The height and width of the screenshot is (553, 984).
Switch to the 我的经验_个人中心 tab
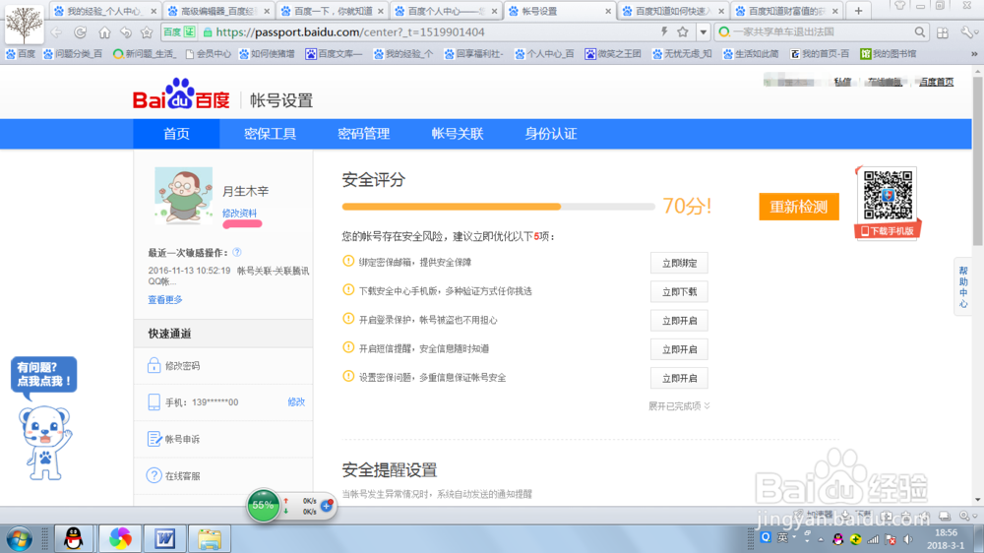[x=105, y=11]
